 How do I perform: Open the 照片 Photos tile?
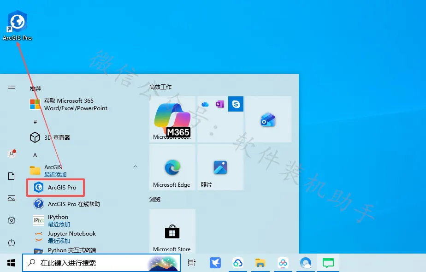(x=220, y=167)
